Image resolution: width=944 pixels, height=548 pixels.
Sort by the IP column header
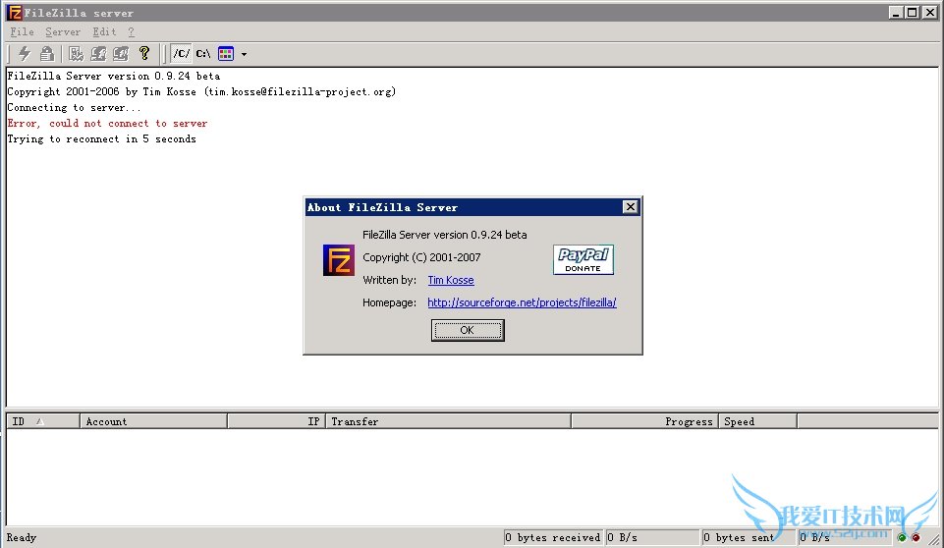(276, 421)
